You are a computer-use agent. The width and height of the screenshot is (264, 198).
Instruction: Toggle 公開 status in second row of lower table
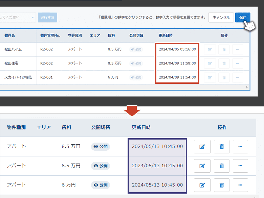click(101, 166)
